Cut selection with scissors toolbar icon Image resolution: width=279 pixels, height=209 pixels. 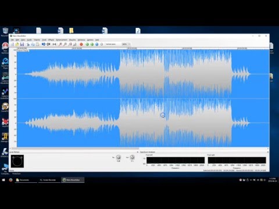coord(28,44)
